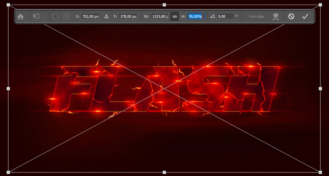Select the reference point location grid

[67, 16]
